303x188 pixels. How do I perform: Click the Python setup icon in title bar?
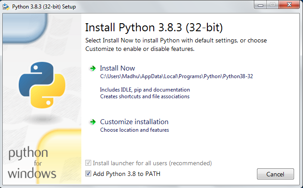click(6, 7)
